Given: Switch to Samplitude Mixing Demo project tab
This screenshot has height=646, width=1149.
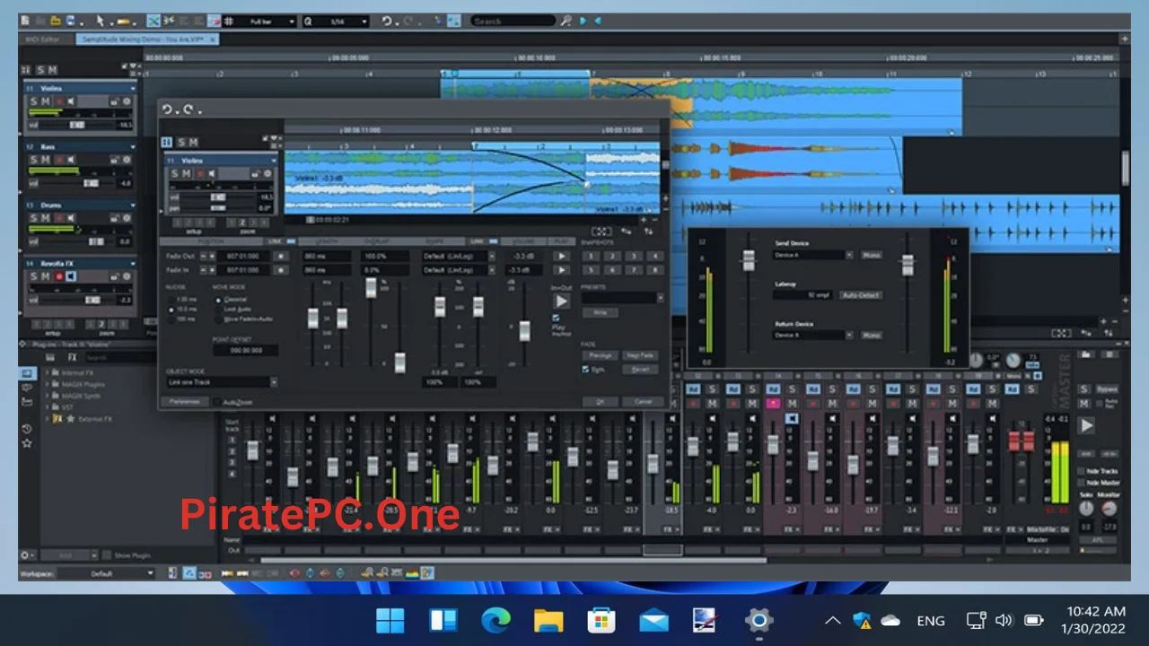Looking at the screenshot, I should click(x=146, y=39).
